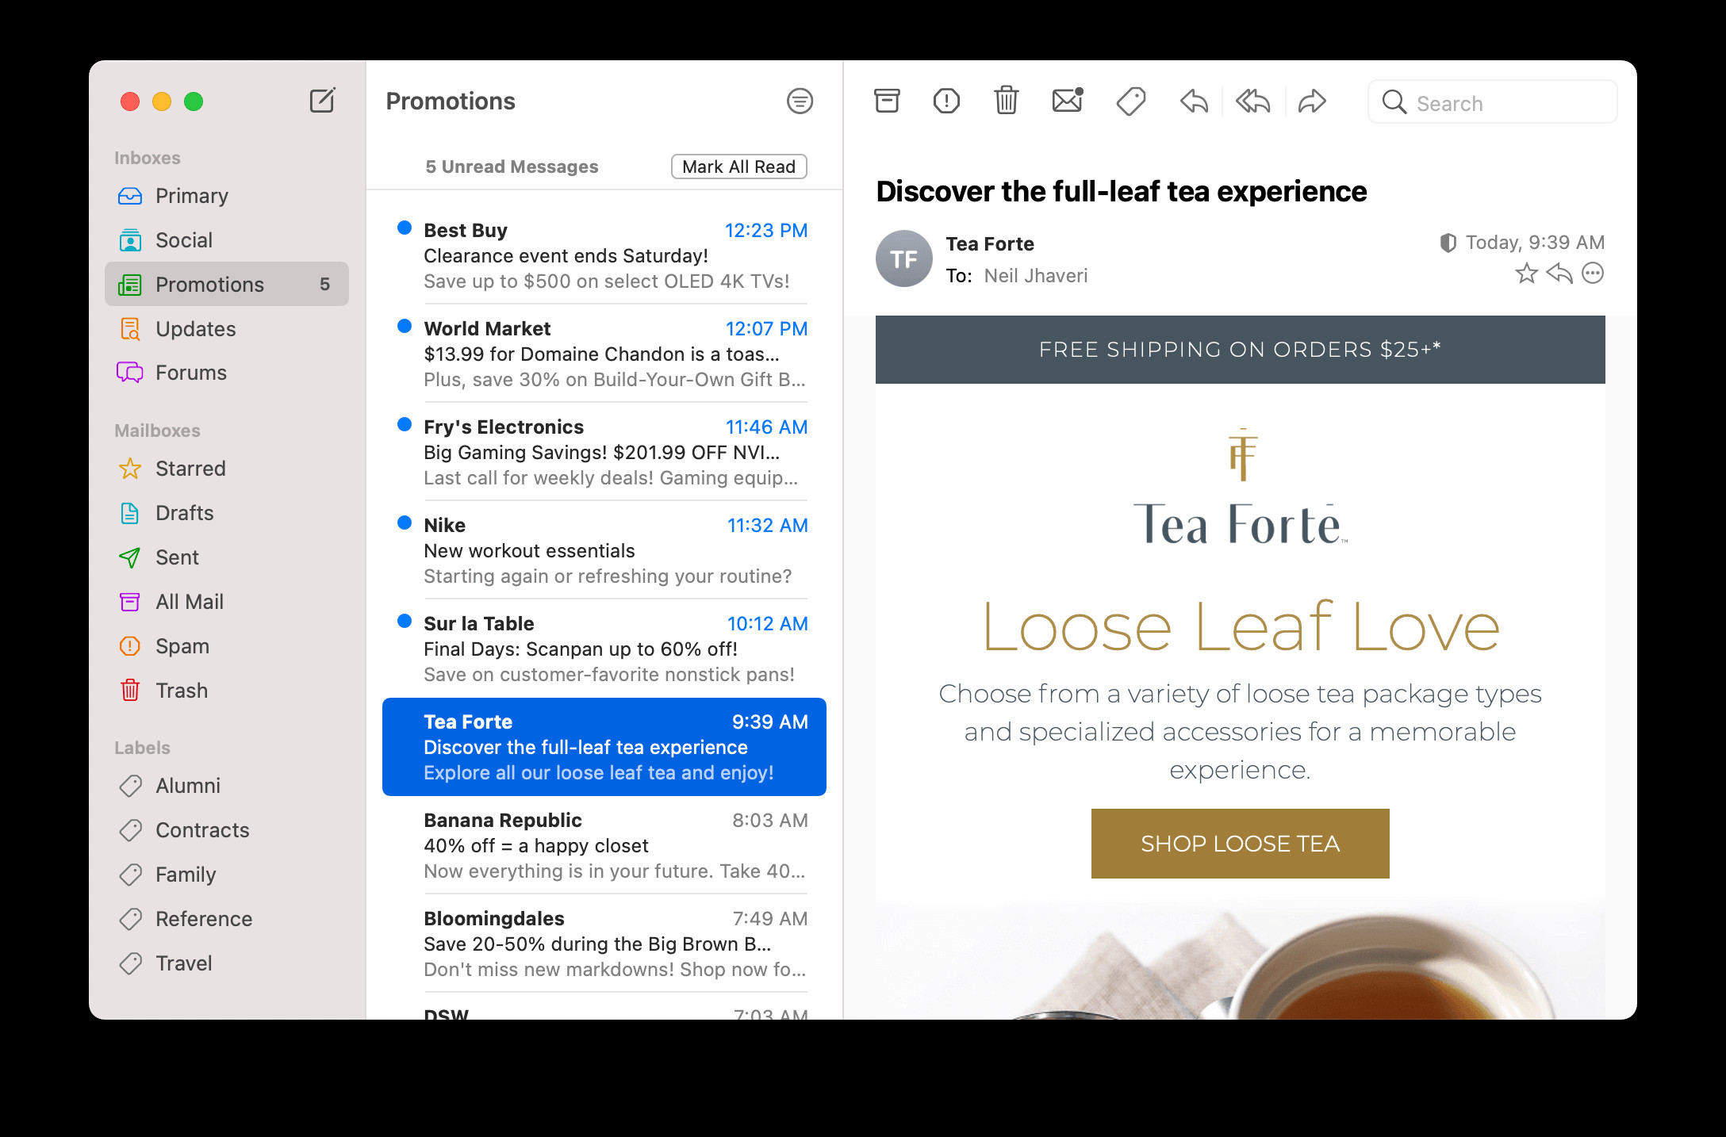Click the privacy shield icon beside date
The image size is (1726, 1137).
click(1448, 243)
